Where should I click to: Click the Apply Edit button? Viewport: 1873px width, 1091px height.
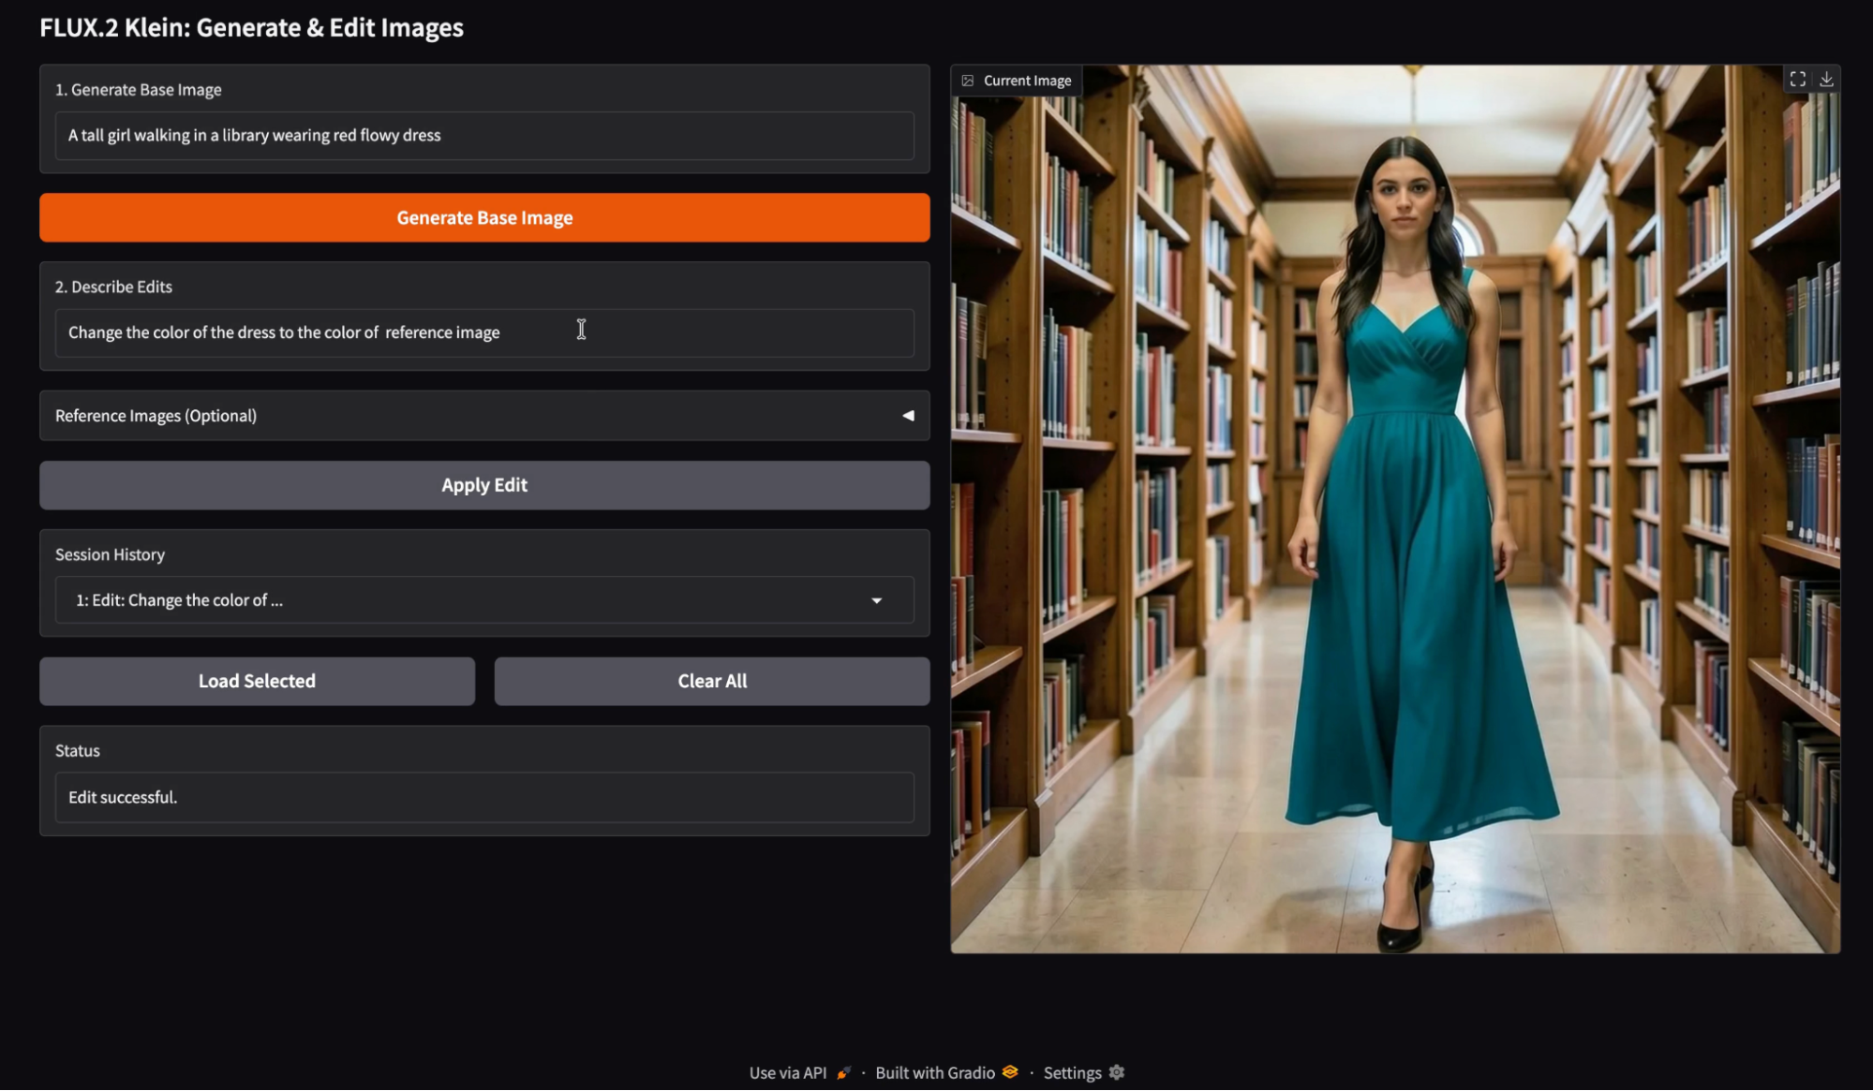coord(484,485)
